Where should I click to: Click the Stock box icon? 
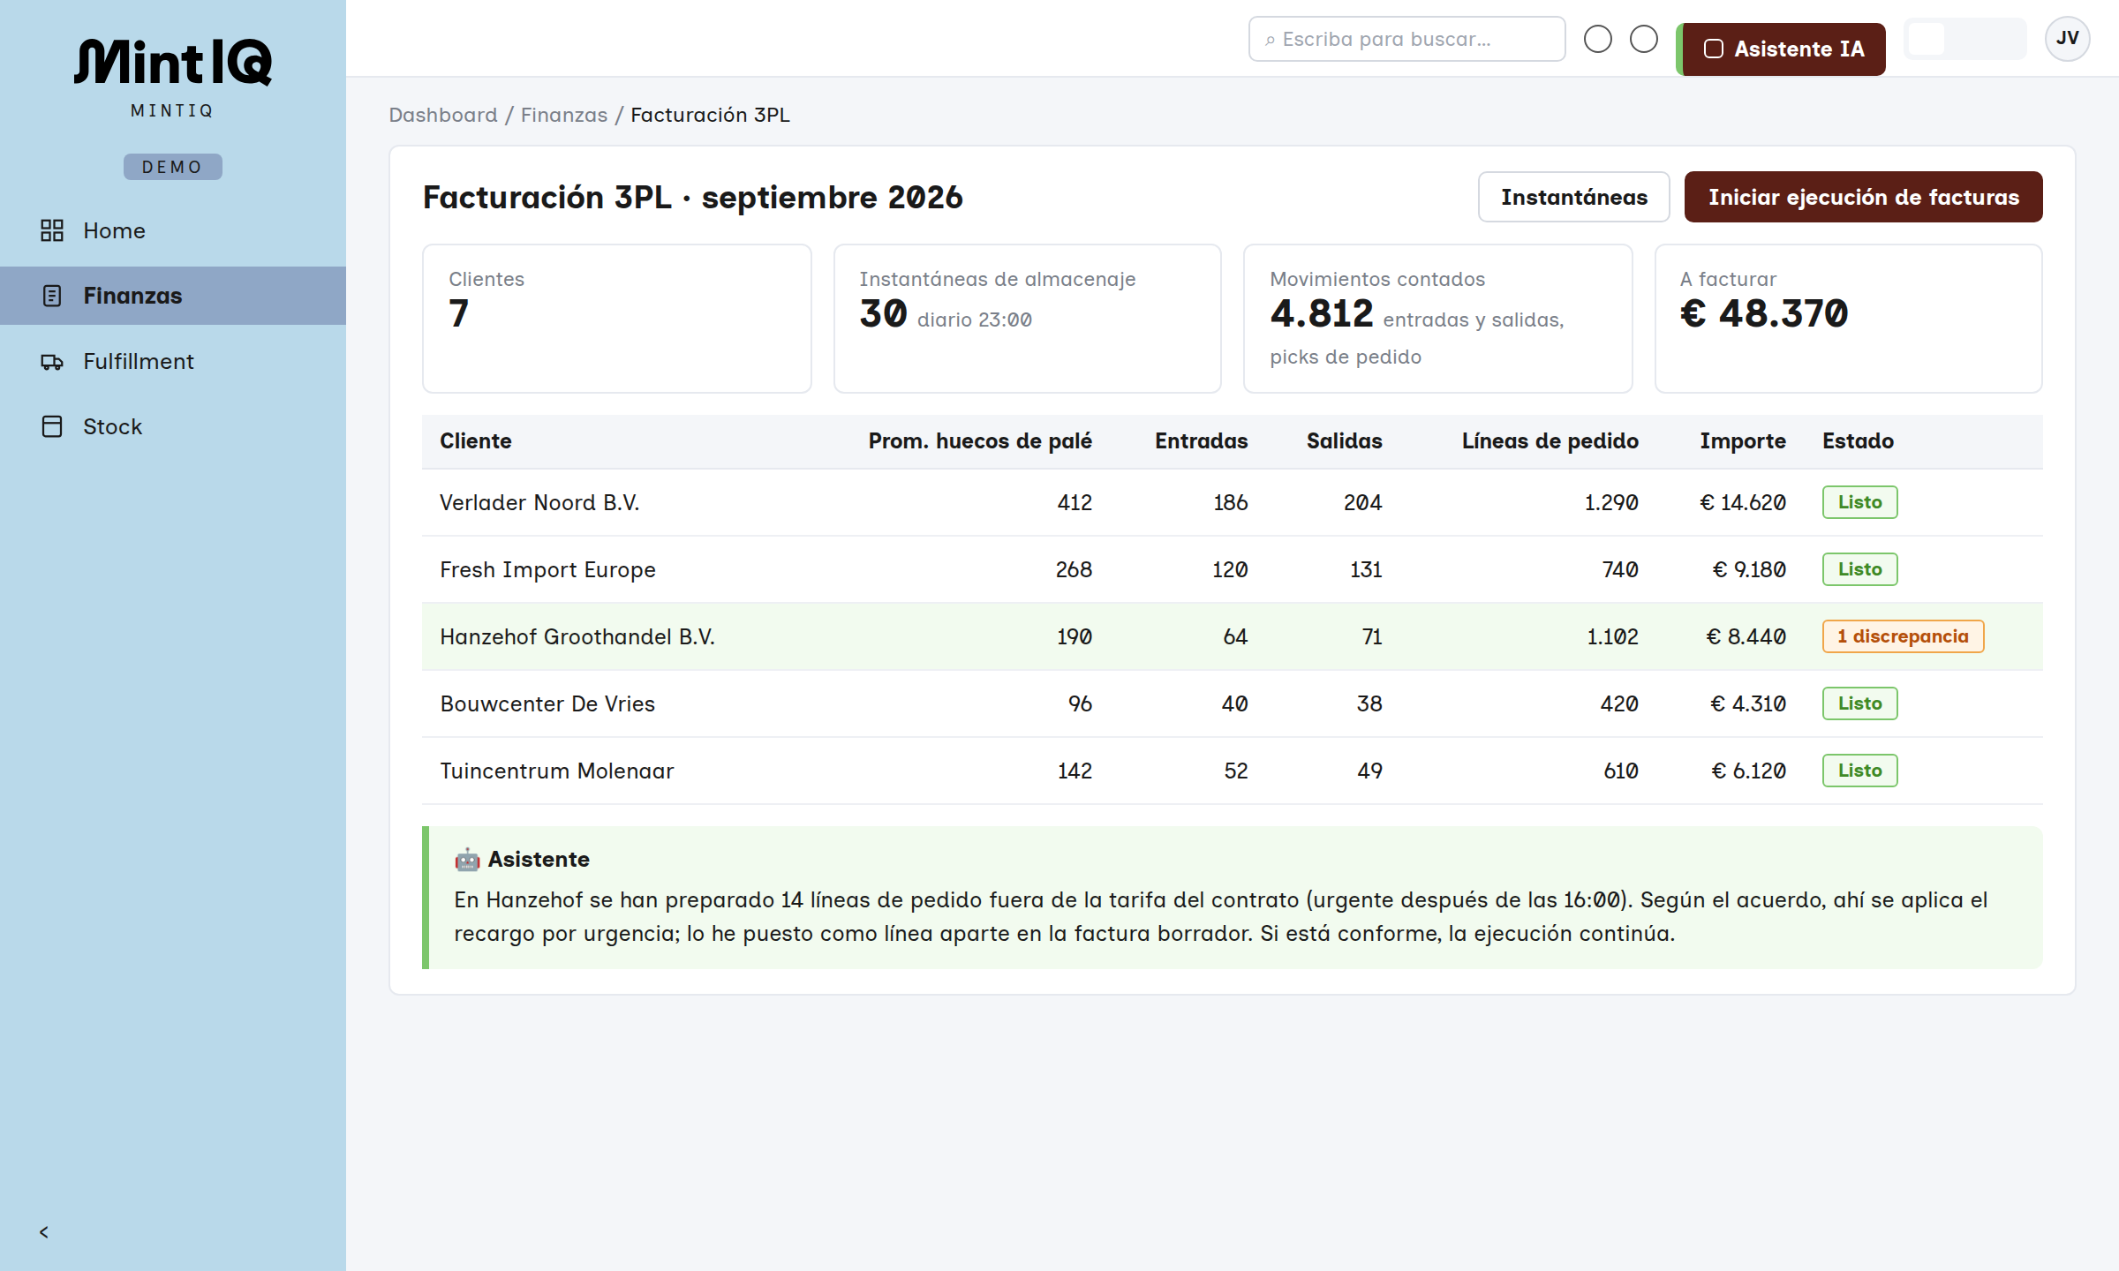(52, 426)
